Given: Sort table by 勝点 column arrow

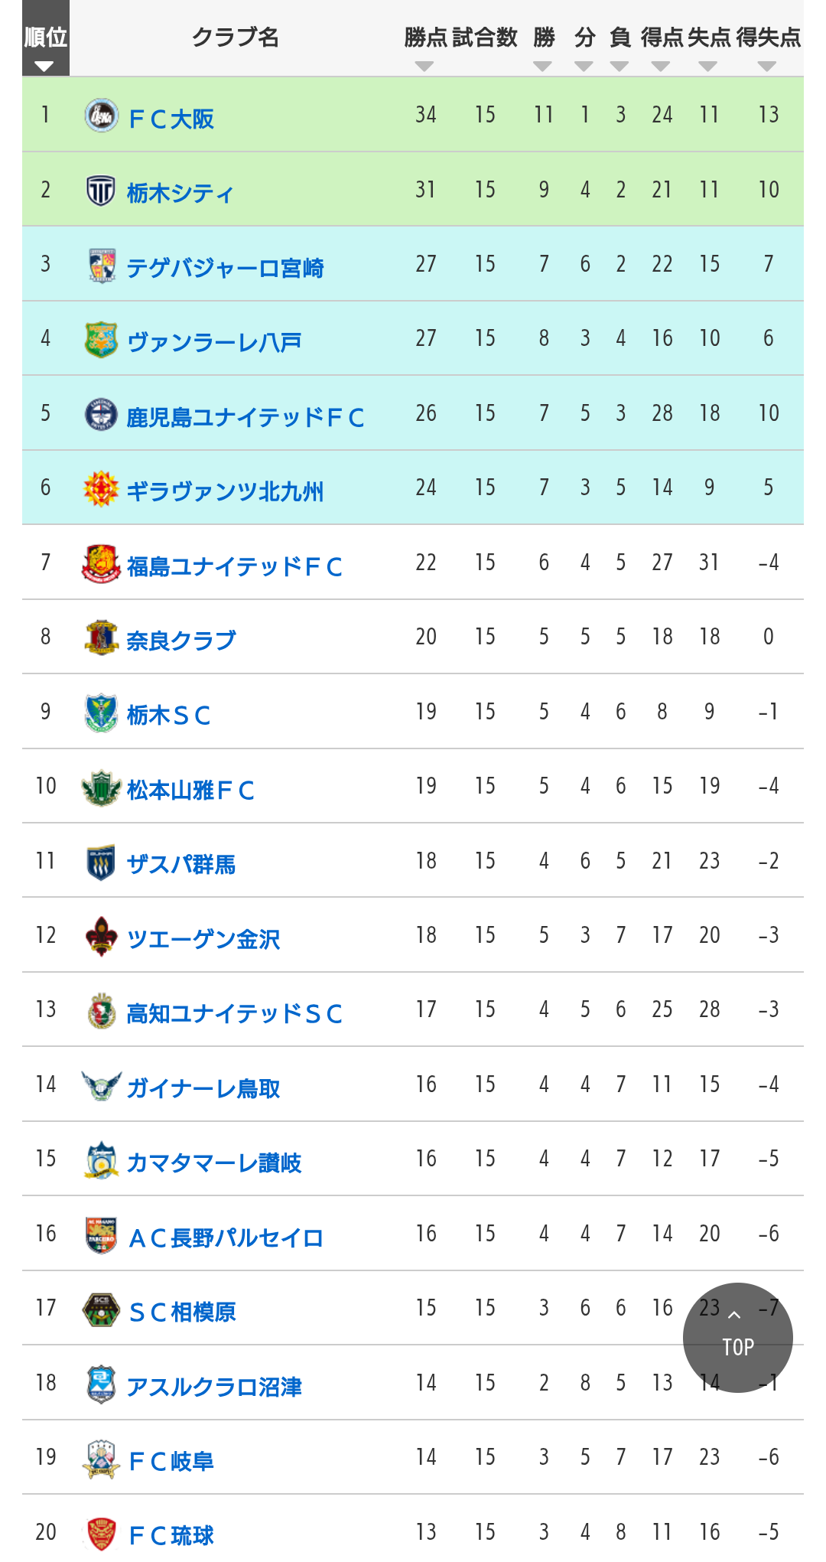Looking at the screenshot, I should pos(424,67).
